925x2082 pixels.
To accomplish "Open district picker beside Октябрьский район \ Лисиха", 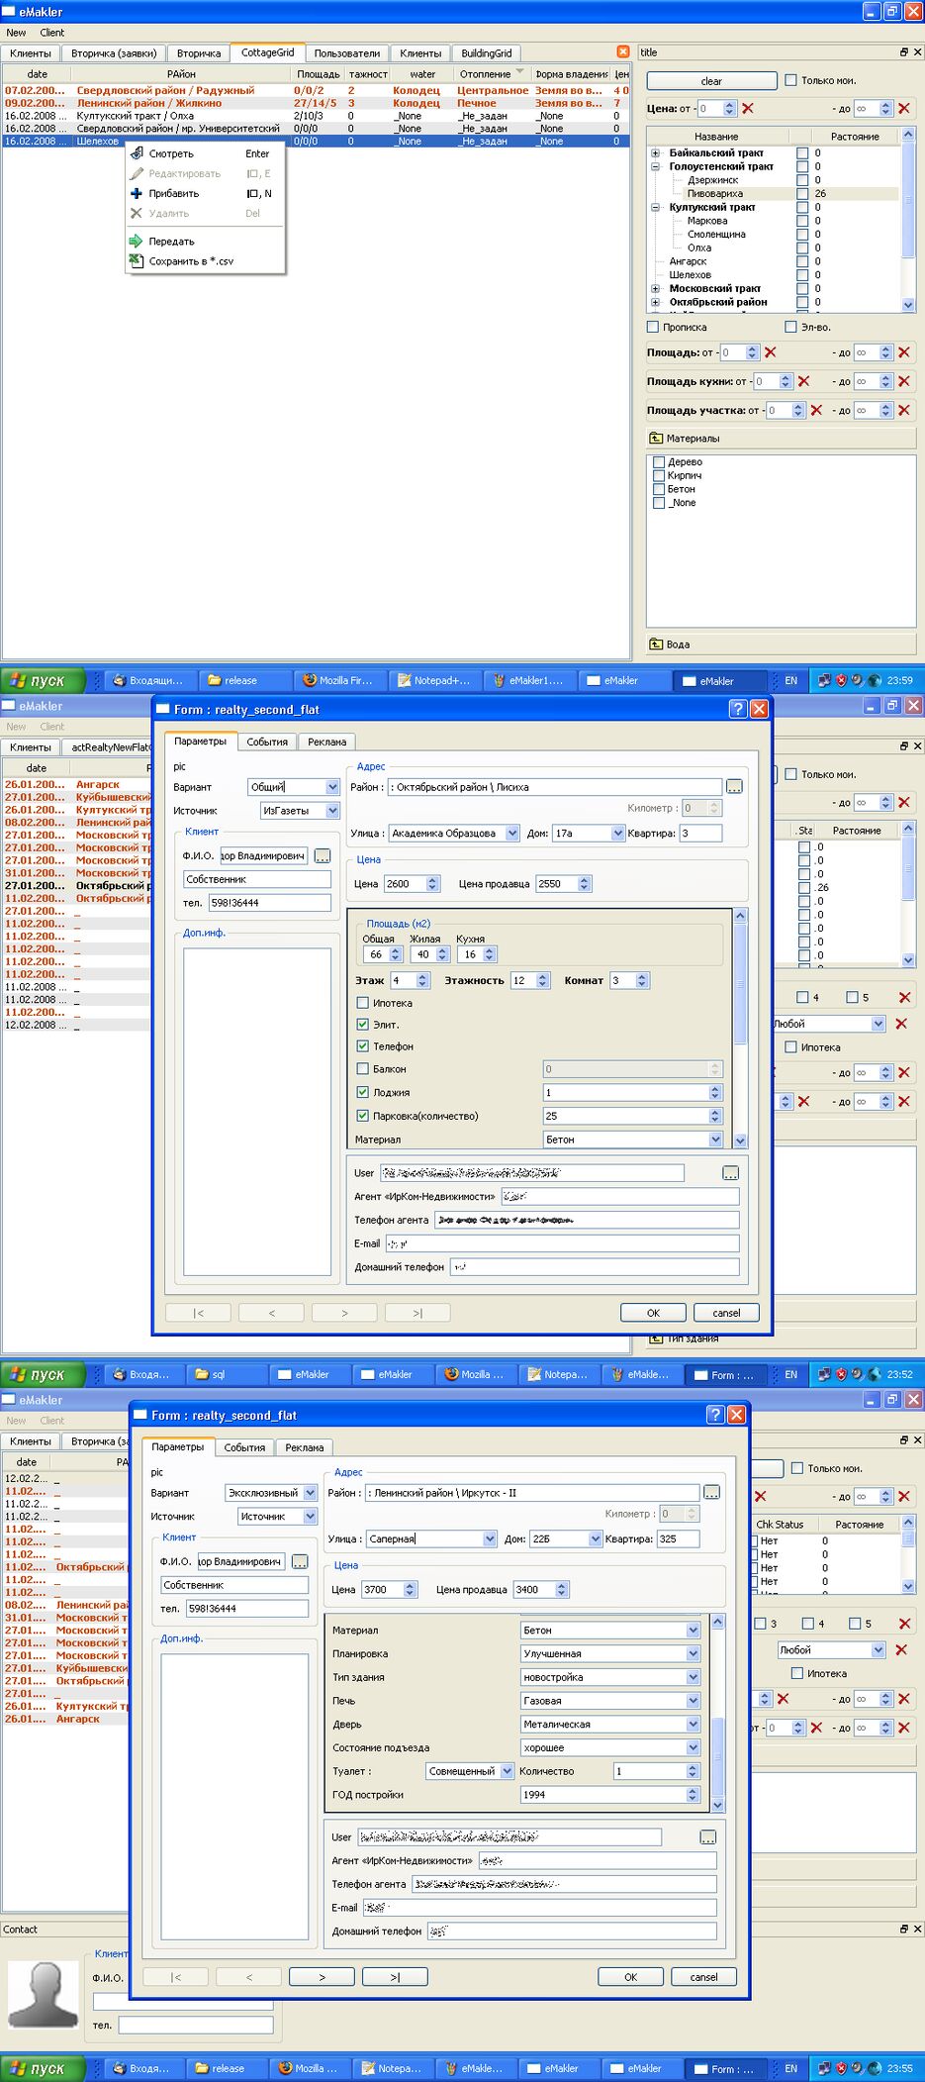I will point(734,787).
